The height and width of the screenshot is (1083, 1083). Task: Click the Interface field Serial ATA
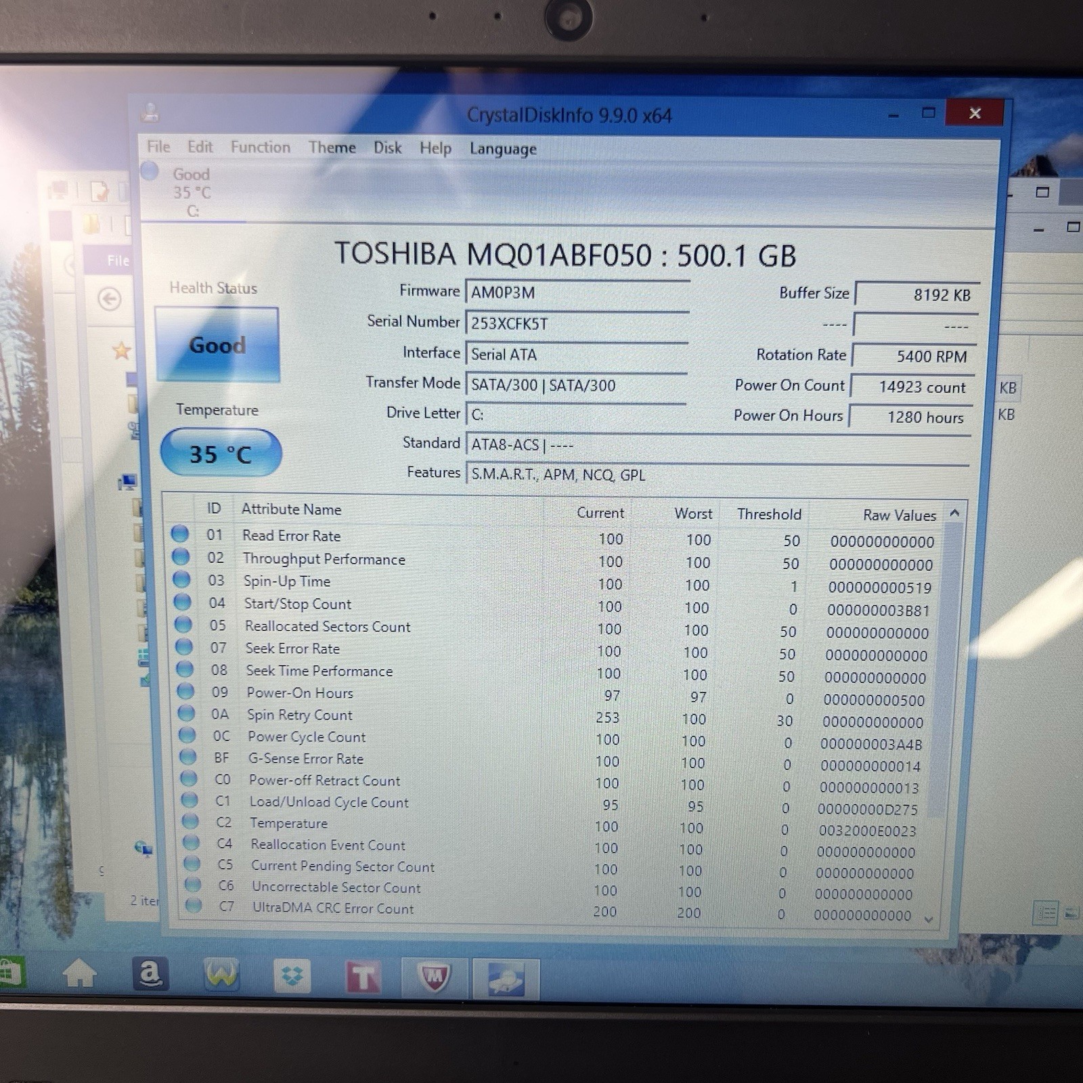point(576,354)
